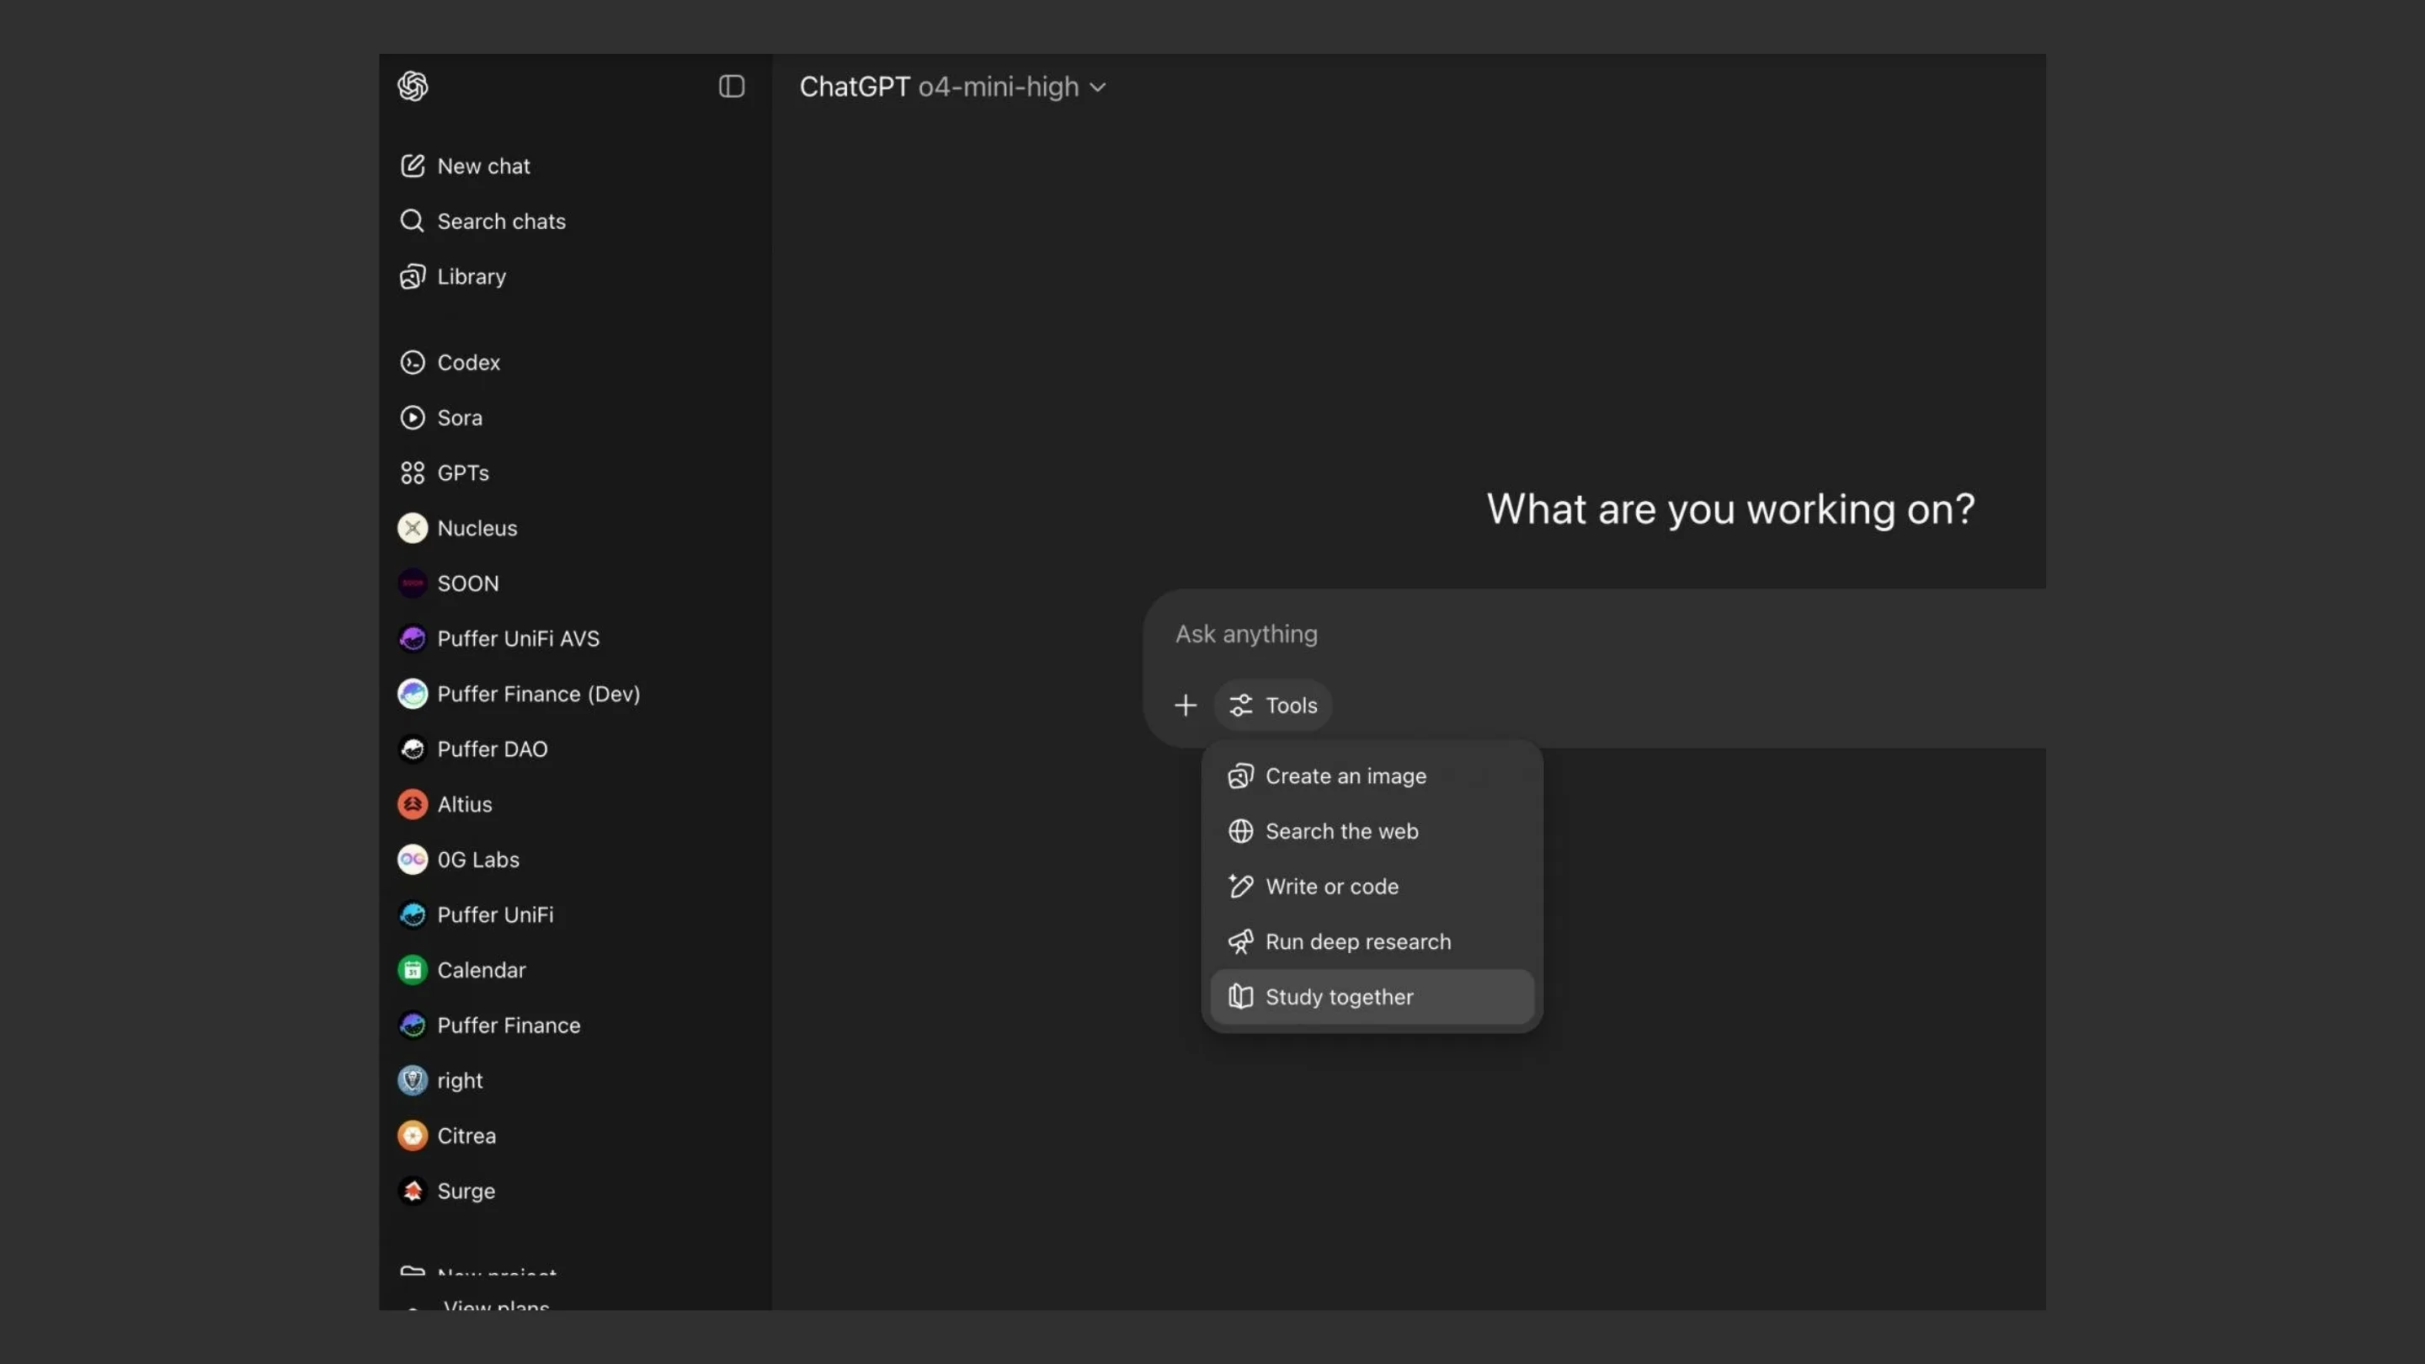Select Nucleus label in sidebar
This screenshot has width=2425, height=1364.
477,528
